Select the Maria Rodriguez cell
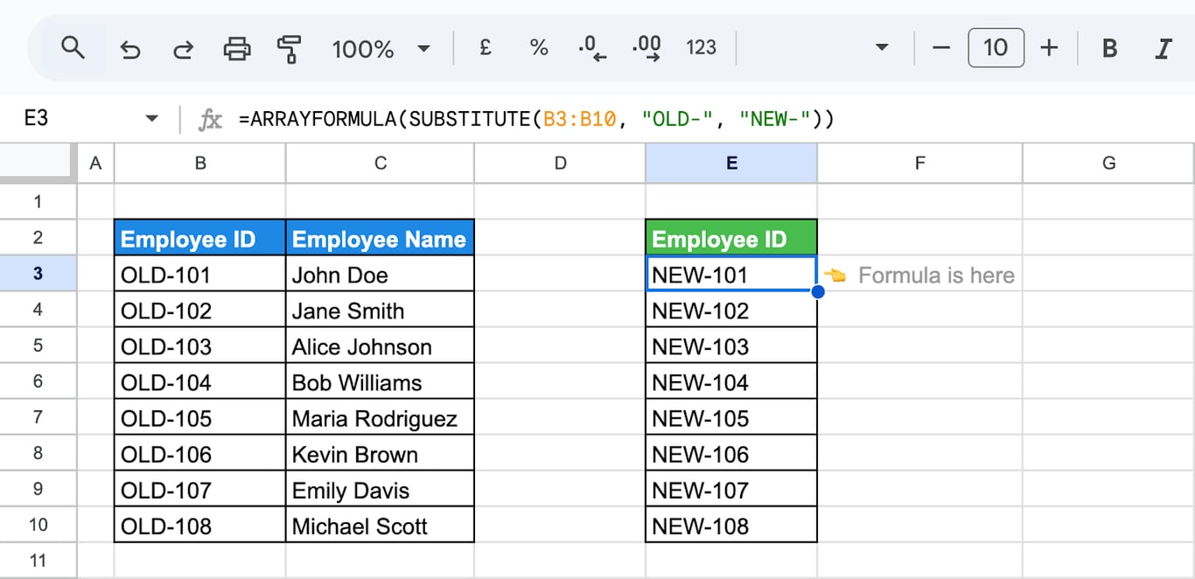The width and height of the screenshot is (1195, 579). pyautogui.click(x=380, y=417)
